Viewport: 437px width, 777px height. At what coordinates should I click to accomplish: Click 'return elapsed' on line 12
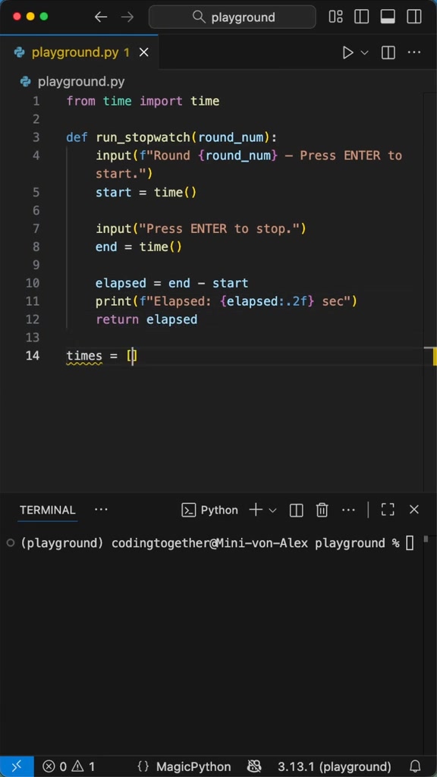[x=146, y=319]
